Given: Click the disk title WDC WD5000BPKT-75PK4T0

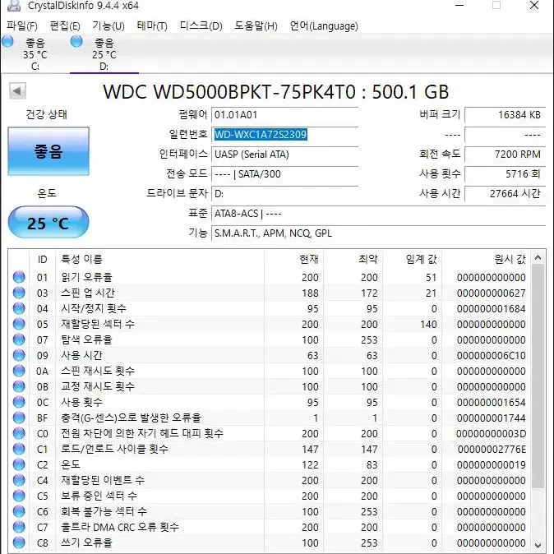Looking at the screenshot, I should [229, 91].
